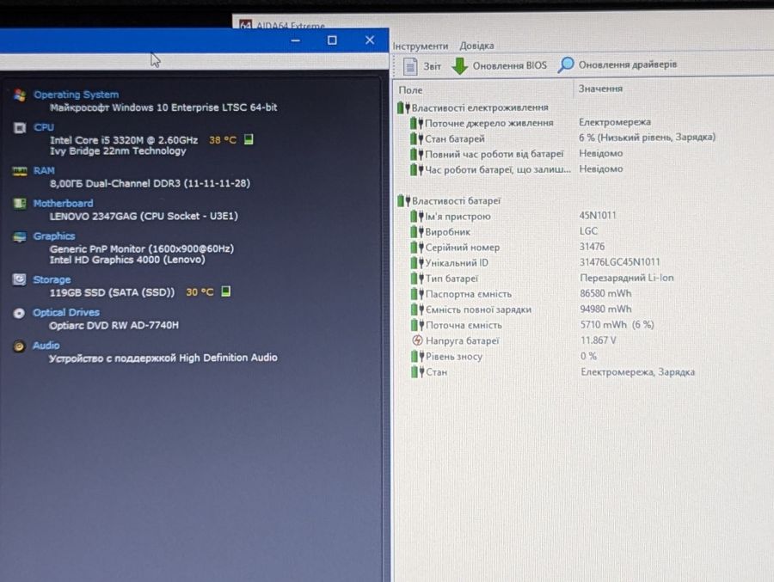Click the Graphics monitor icon
This screenshot has height=582, width=774.
point(20,237)
